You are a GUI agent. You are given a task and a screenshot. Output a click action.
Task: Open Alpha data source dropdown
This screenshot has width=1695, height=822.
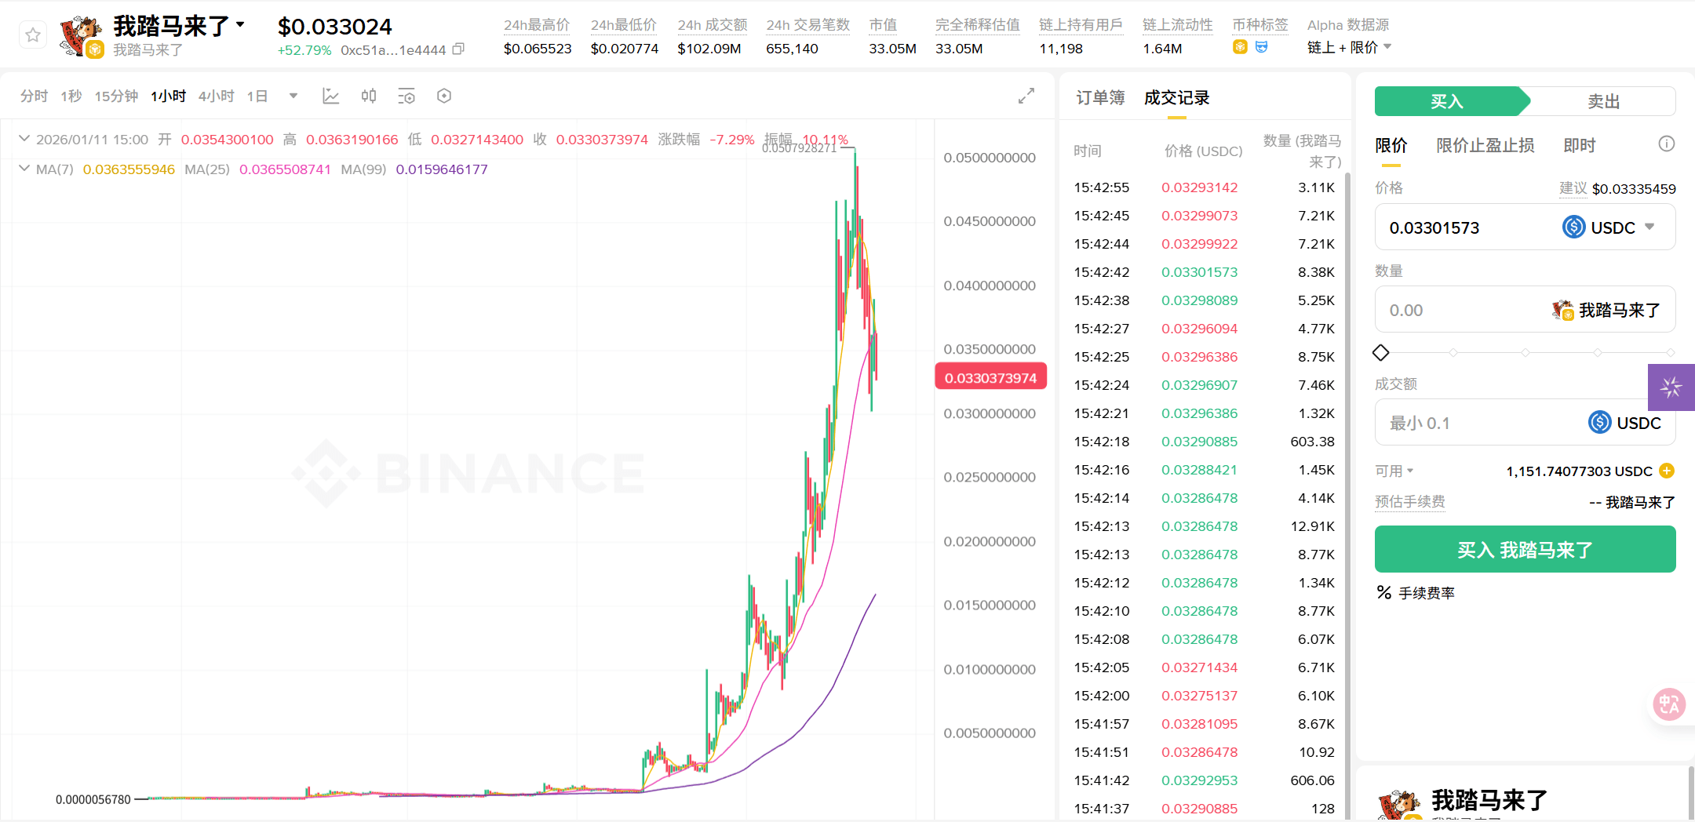1387,46
